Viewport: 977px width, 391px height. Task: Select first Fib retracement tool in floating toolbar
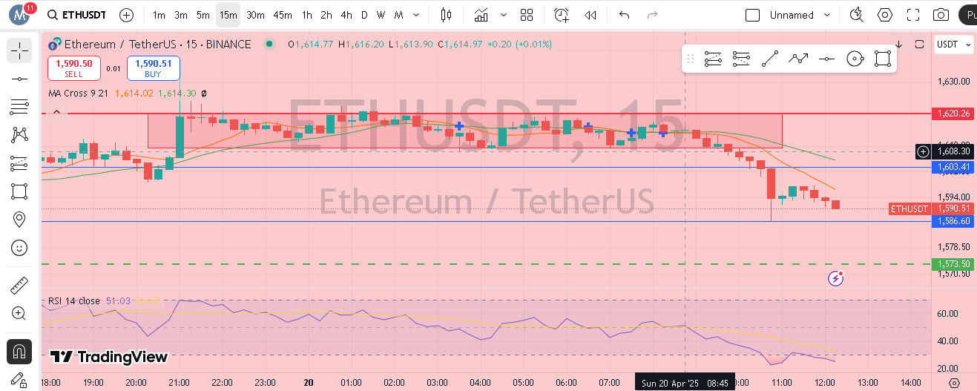pos(713,59)
